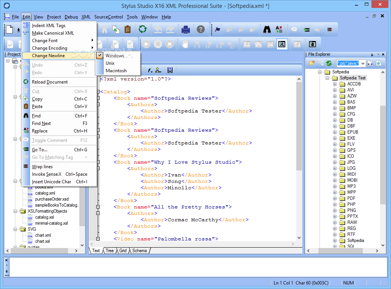The width and height of the screenshot is (391, 289).
Task: Click the Print toolbar icon
Action: click(x=185, y=29)
